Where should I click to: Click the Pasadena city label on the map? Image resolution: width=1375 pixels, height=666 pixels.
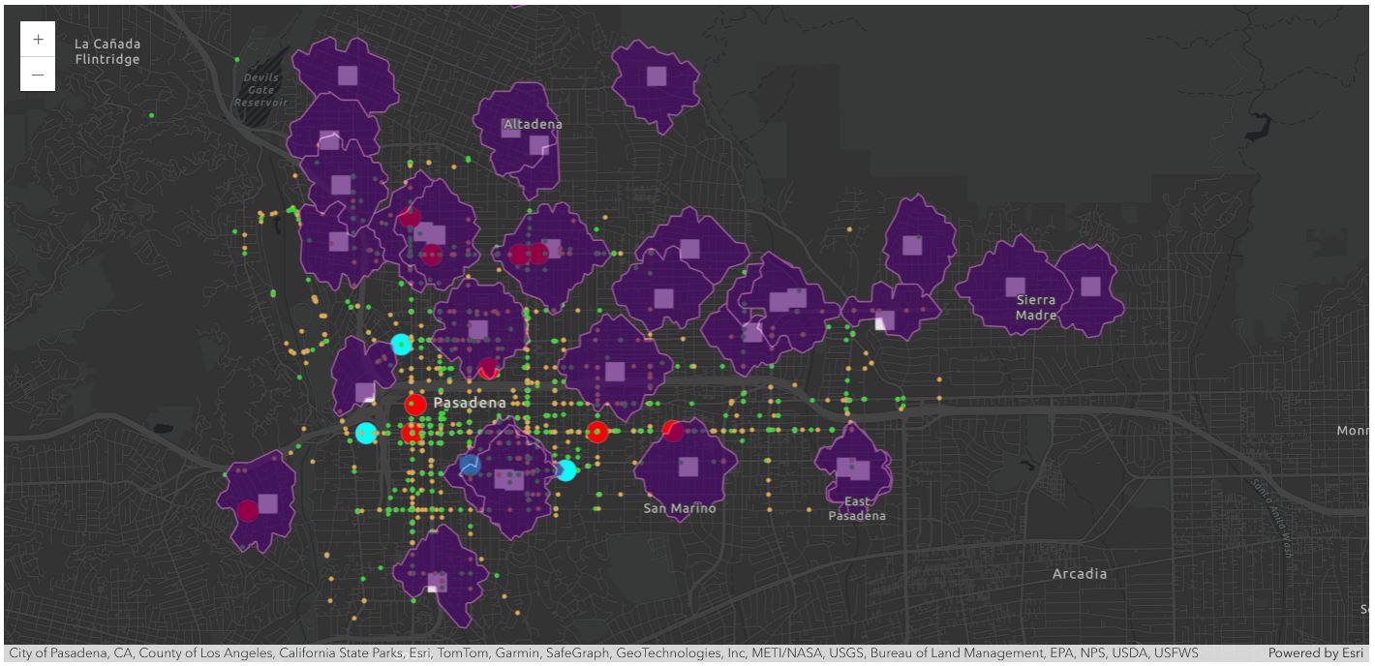(470, 403)
